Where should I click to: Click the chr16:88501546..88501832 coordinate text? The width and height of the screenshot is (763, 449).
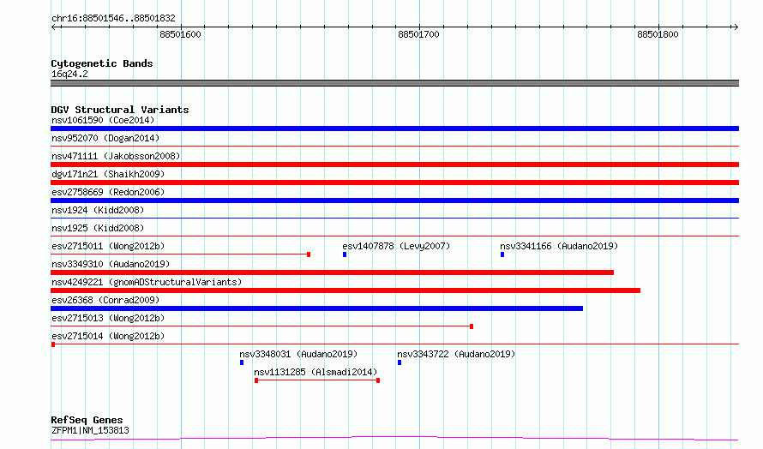coord(113,19)
